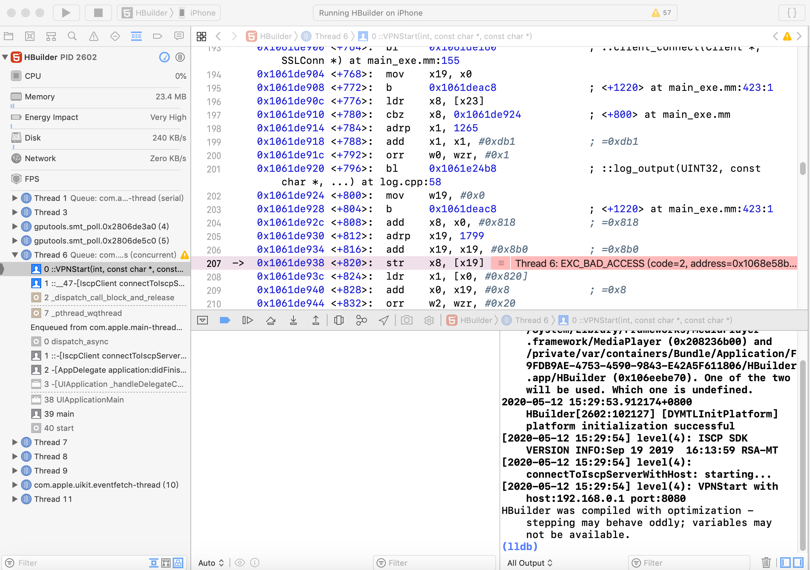Image resolution: width=810 pixels, height=570 pixels.
Task: Show the process gauge view options
Action: (x=164, y=57)
